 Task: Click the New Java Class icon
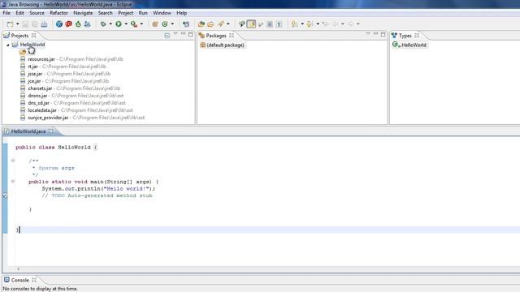[x=165, y=24]
